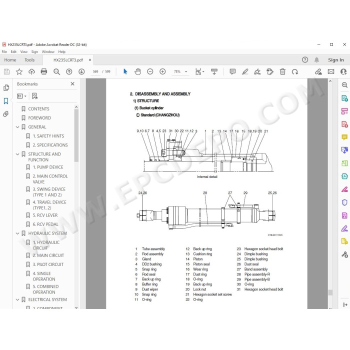The height and width of the screenshot is (350, 350).
Task: Close the HX235LCRT3.pdf tab
Action: 90,60
